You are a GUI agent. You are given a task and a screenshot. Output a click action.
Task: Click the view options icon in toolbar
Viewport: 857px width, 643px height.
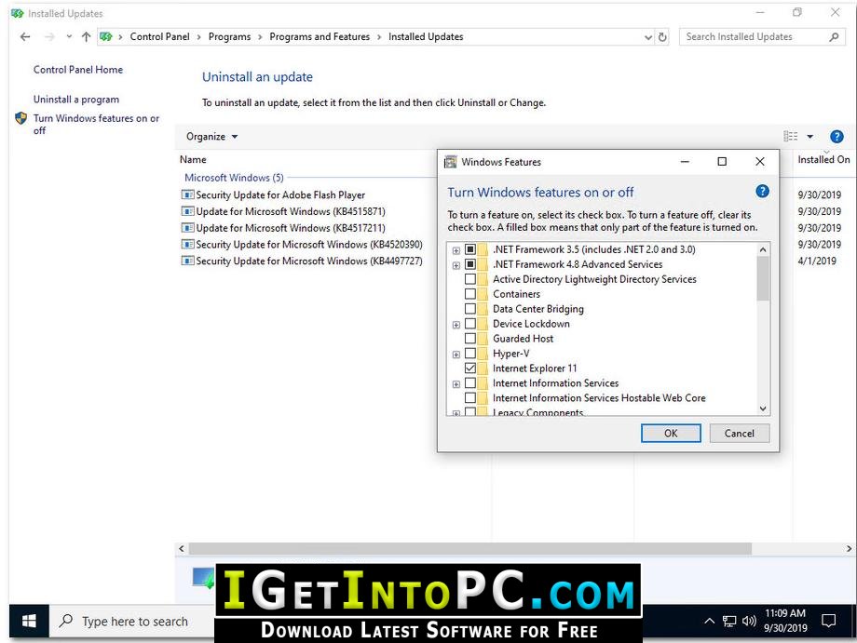(790, 137)
